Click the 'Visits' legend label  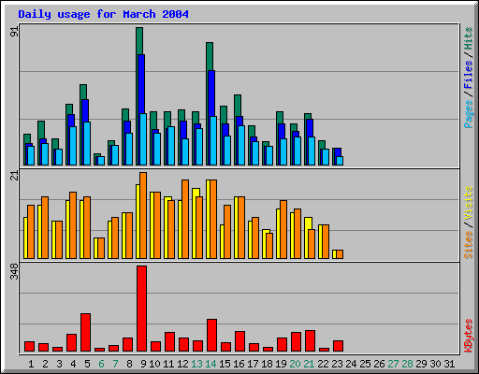tap(468, 204)
